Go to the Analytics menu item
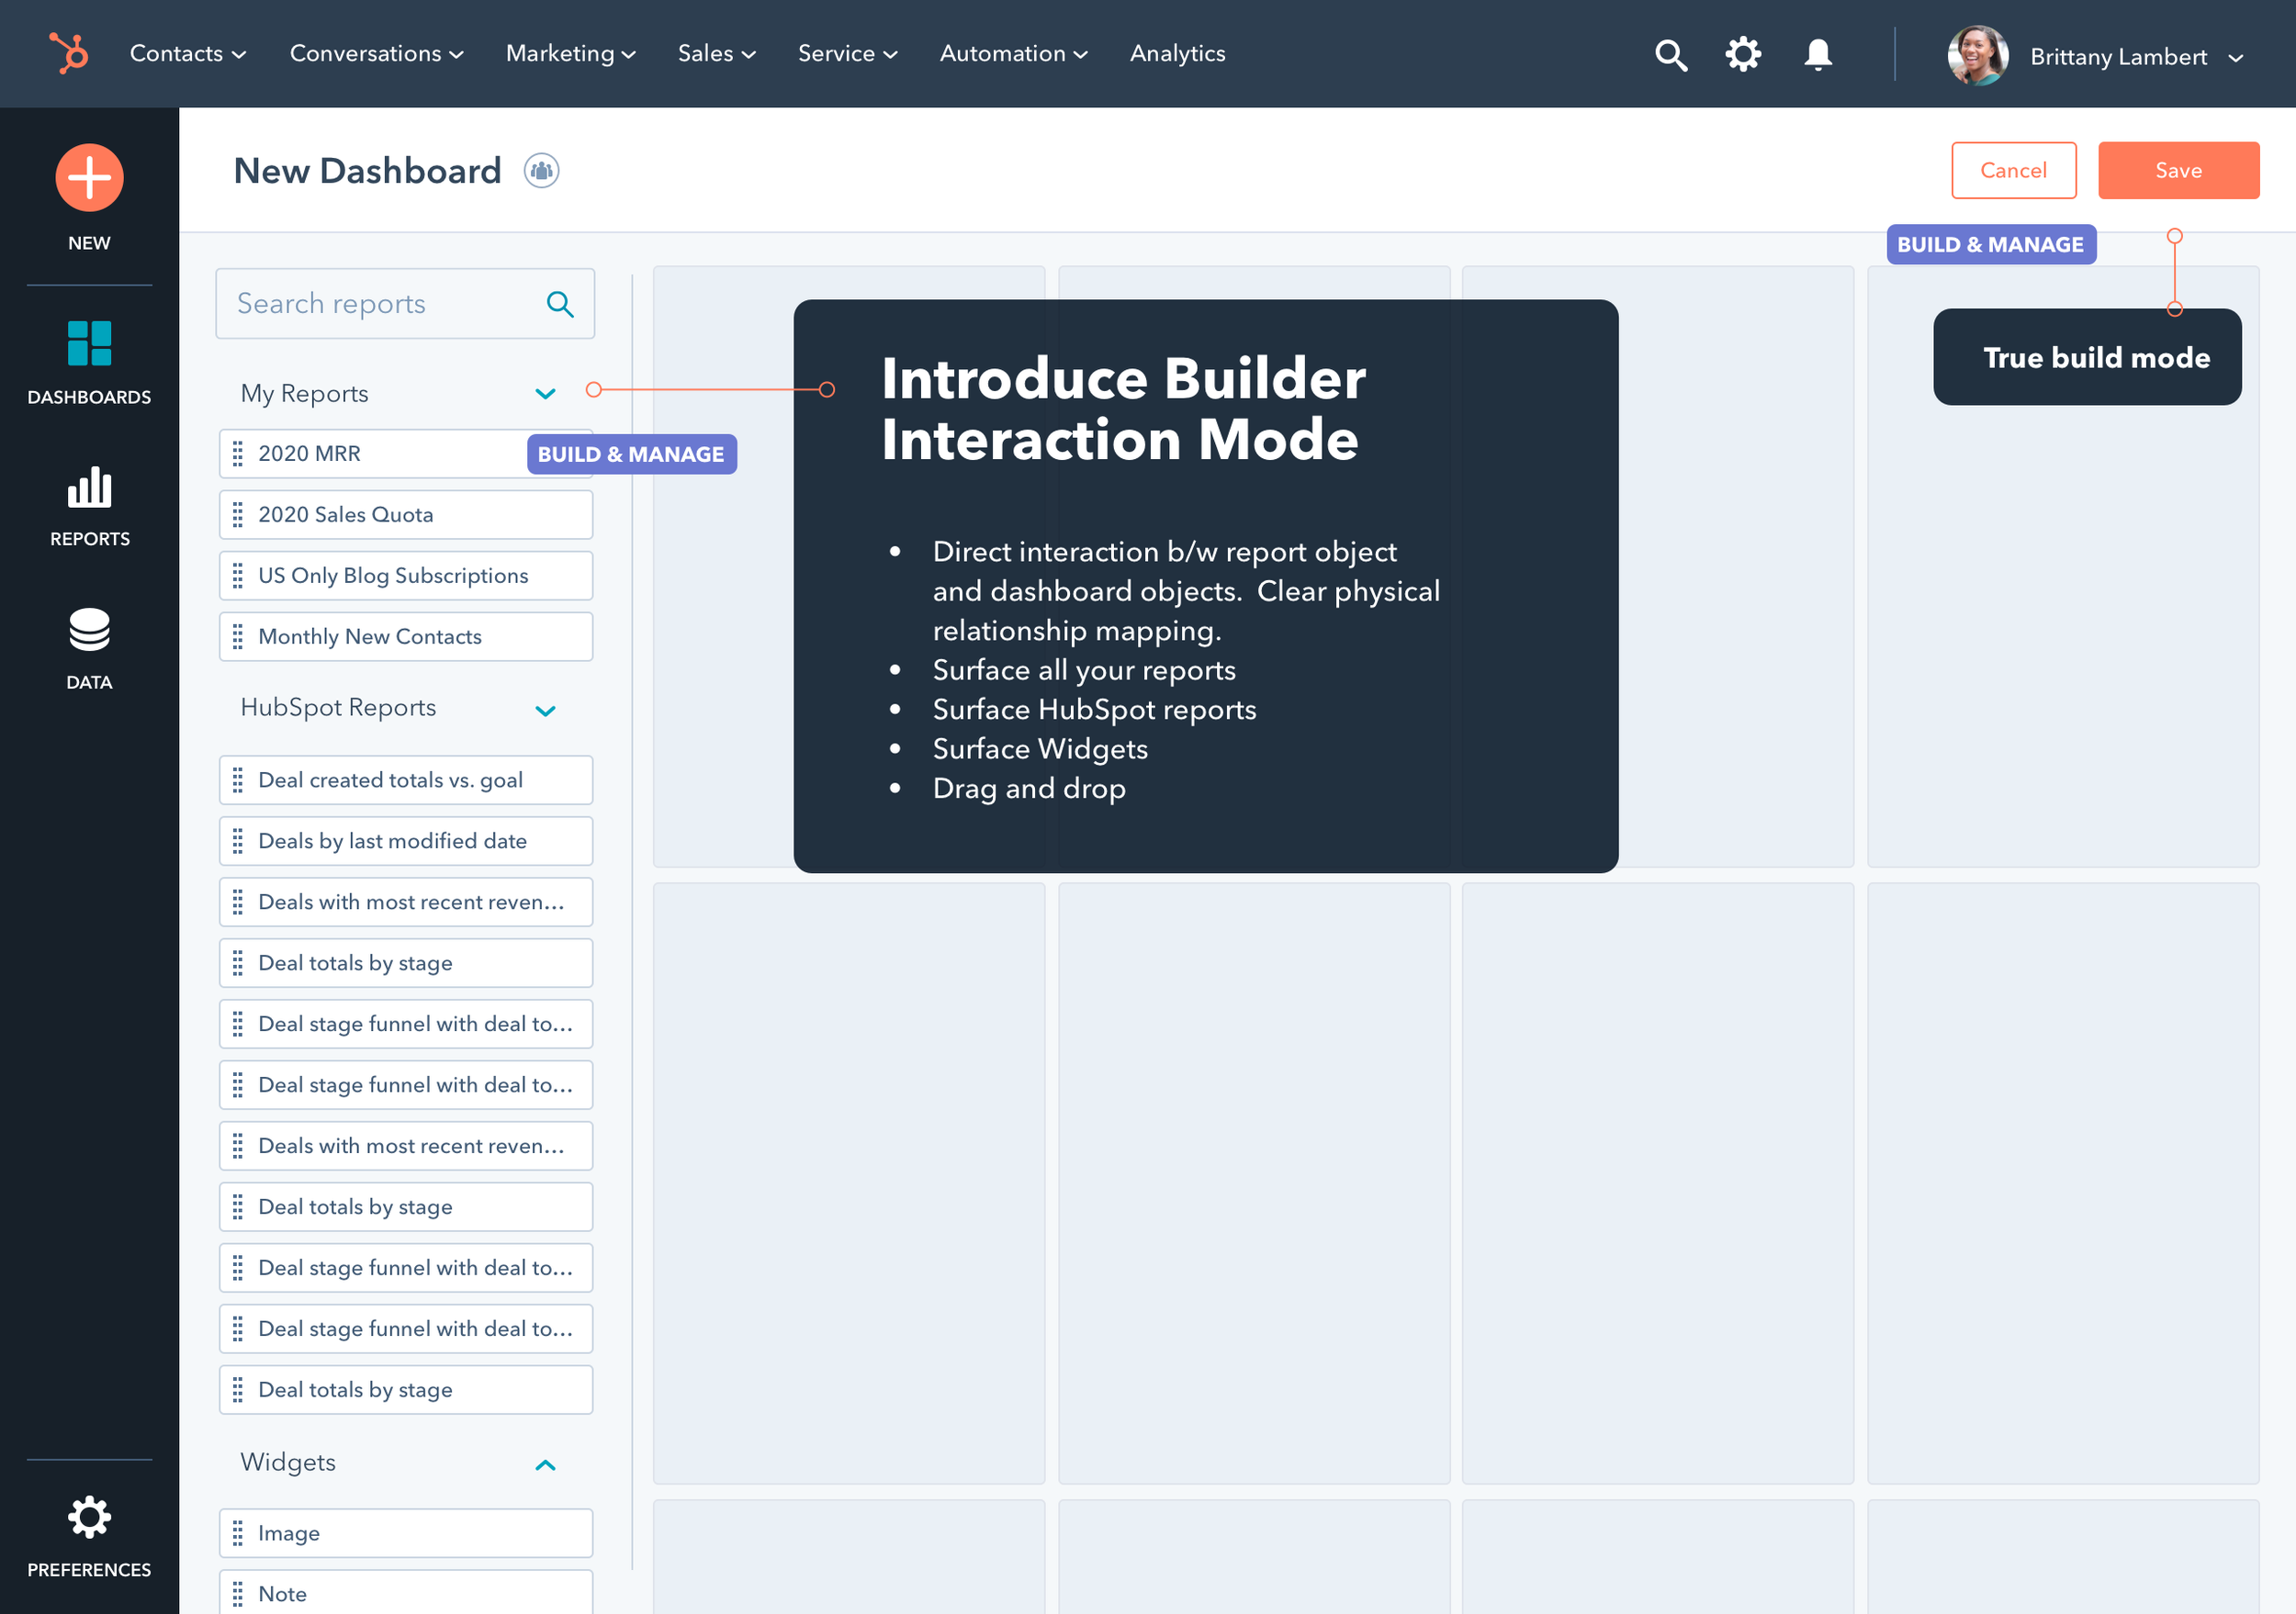The image size is (2296, 1614). pyautogui.click(x=1177, y=54)
